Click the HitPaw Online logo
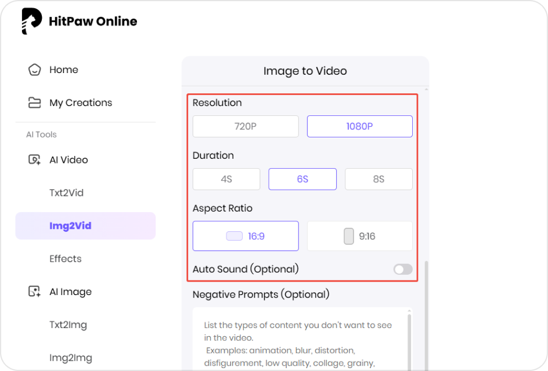The height and width of the screenshot is (371, 548). point(78,21)
